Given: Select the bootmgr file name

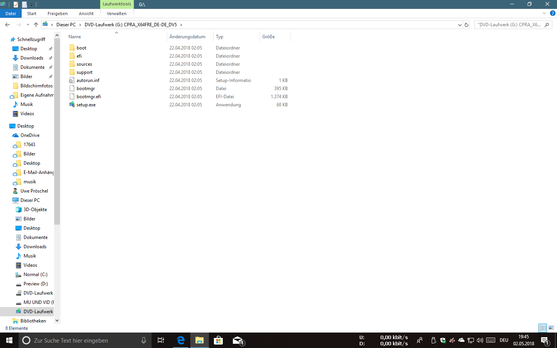Looking at the screenshot, I should [85, 89].
